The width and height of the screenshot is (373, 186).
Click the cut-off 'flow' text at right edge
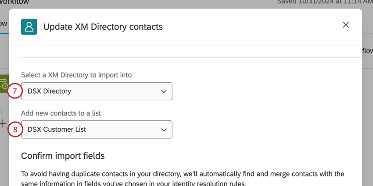[x=367, y=51]
